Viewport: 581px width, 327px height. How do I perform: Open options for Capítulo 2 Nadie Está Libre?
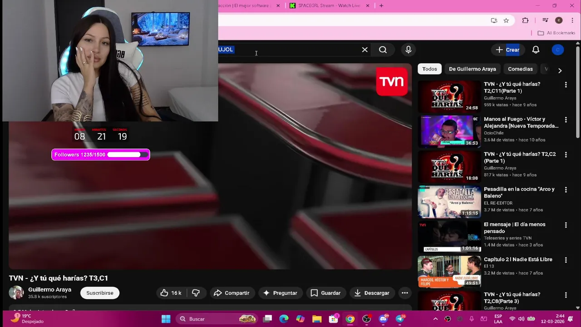pyautogui.click(x=566, y=260)
